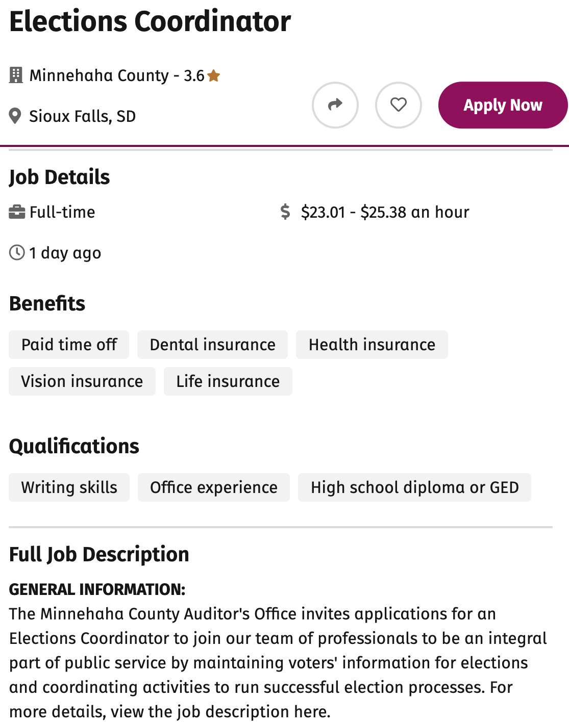Click the dollar sign salary icon
569x727 pixels.
point(285,212)
